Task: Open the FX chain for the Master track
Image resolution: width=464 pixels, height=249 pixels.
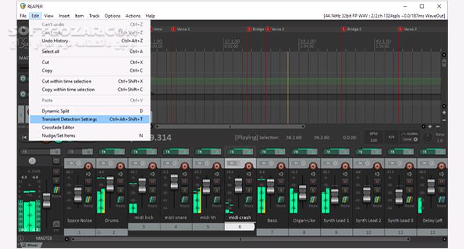Action: coord(35,152)
